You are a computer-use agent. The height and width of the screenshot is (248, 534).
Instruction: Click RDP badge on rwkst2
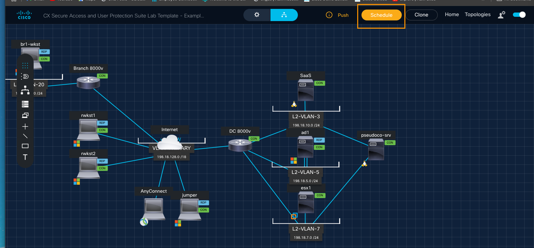[x=102, y=161]
